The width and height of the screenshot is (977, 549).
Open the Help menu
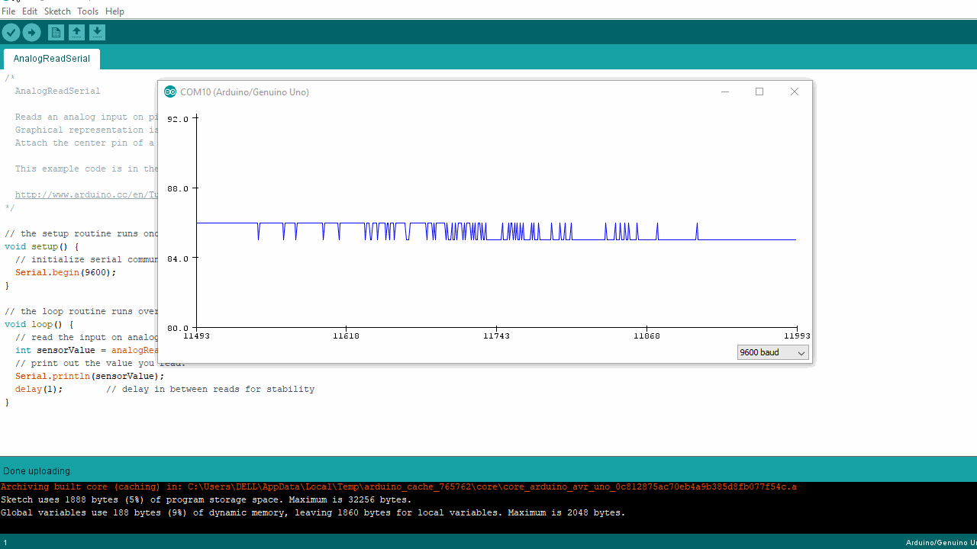click(x=114, y=11)
